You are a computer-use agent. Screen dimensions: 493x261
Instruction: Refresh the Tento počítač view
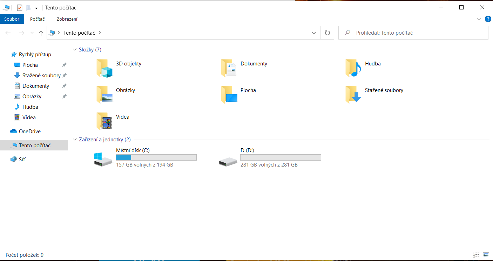(x=327, y=33)
